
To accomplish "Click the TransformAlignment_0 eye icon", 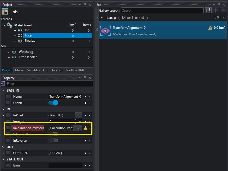I will tap(105, 31).
